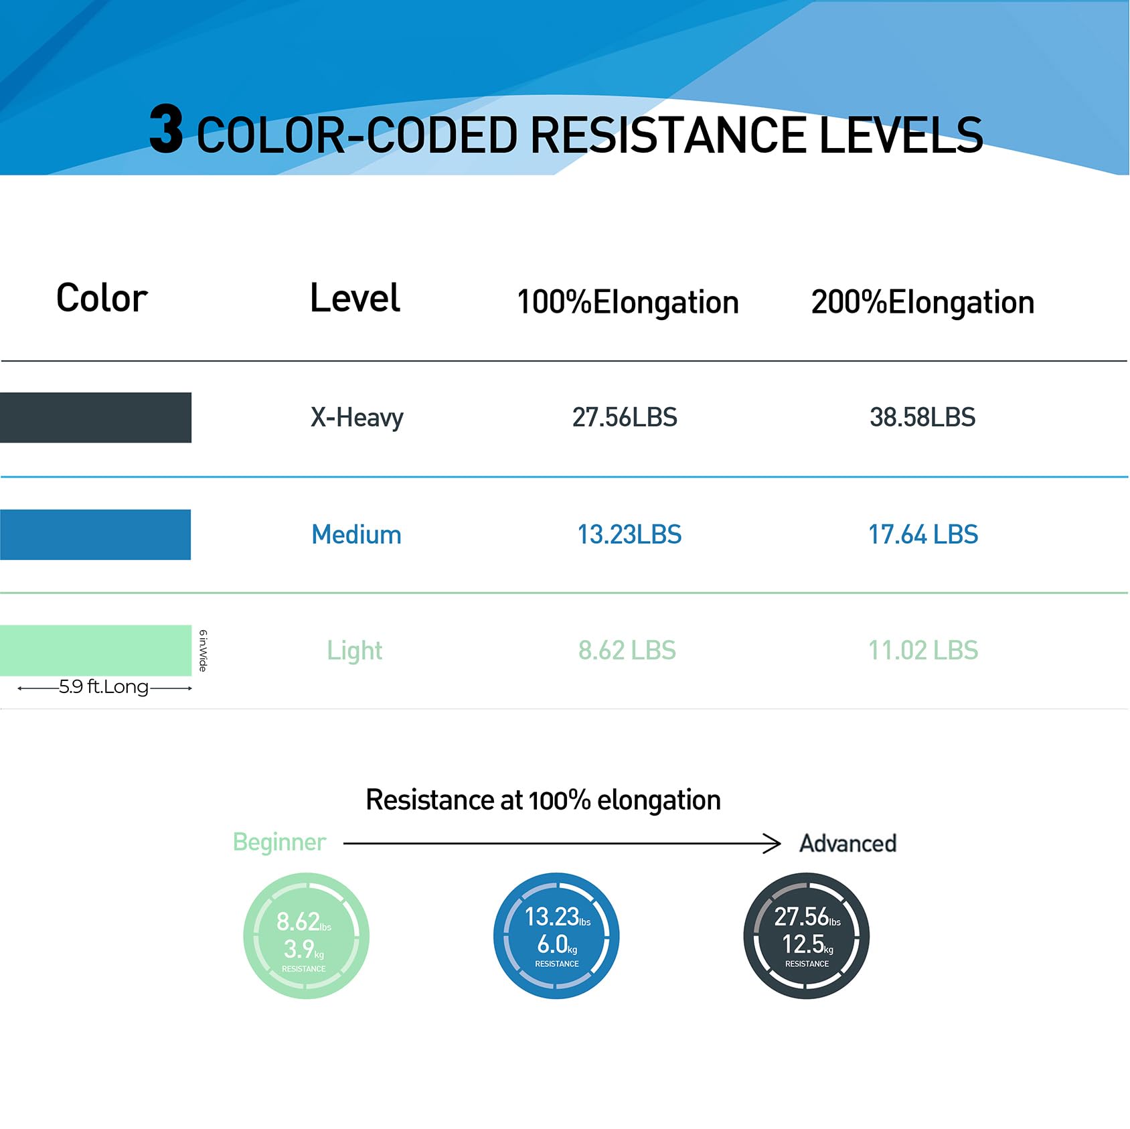Click the Color column header
Viewport: 1130px width, 1129px height.
coord(102,298)
